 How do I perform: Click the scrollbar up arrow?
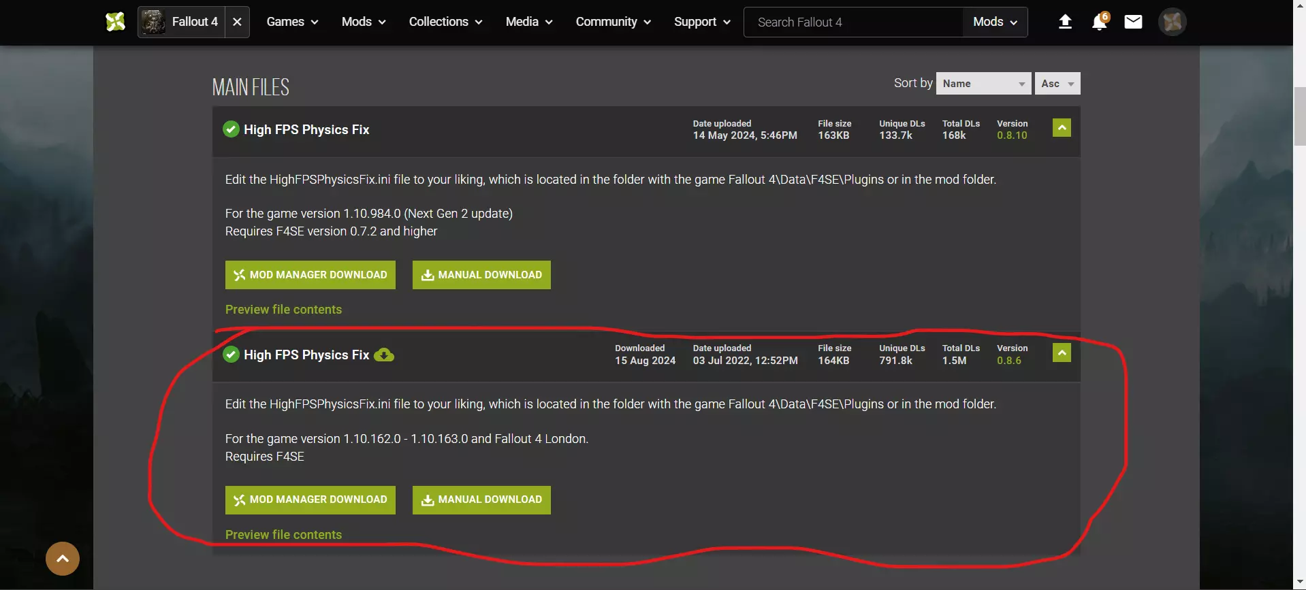pos(1300,6)
